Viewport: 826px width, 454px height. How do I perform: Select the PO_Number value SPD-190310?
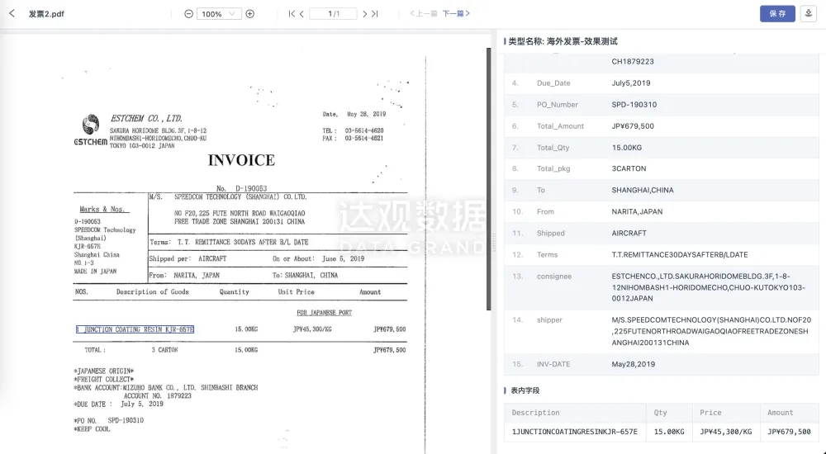click(634, 105)
